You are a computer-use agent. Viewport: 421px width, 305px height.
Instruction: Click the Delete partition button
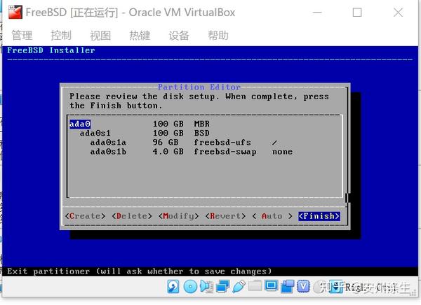click(x=132, y=216)
